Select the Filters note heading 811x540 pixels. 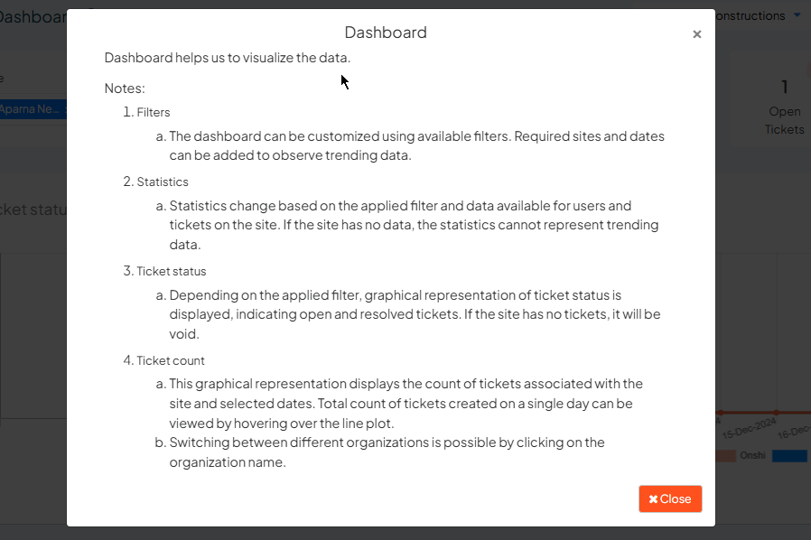click(x=154, y=113)
